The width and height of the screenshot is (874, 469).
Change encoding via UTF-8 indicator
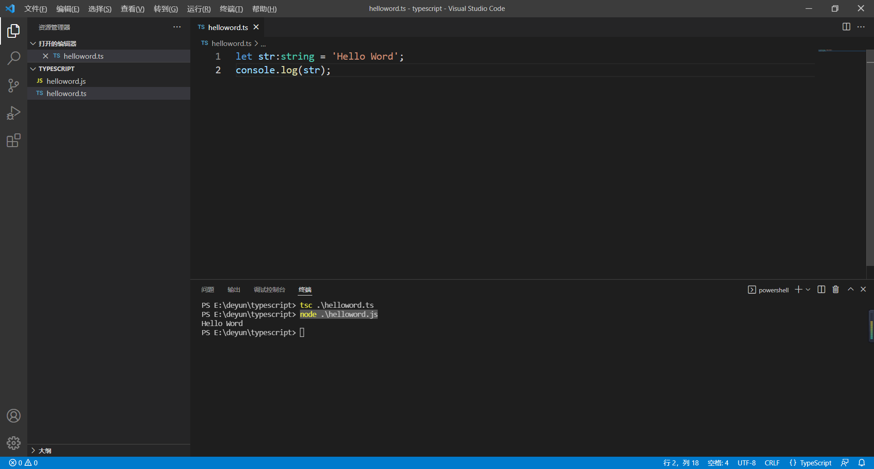point(746,463)
